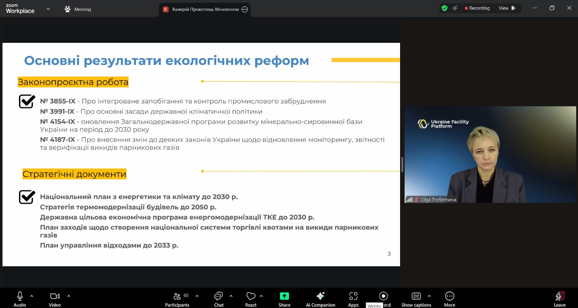Open the More options menu
This screenshot has height=308, width=578.
click(449, 296)
